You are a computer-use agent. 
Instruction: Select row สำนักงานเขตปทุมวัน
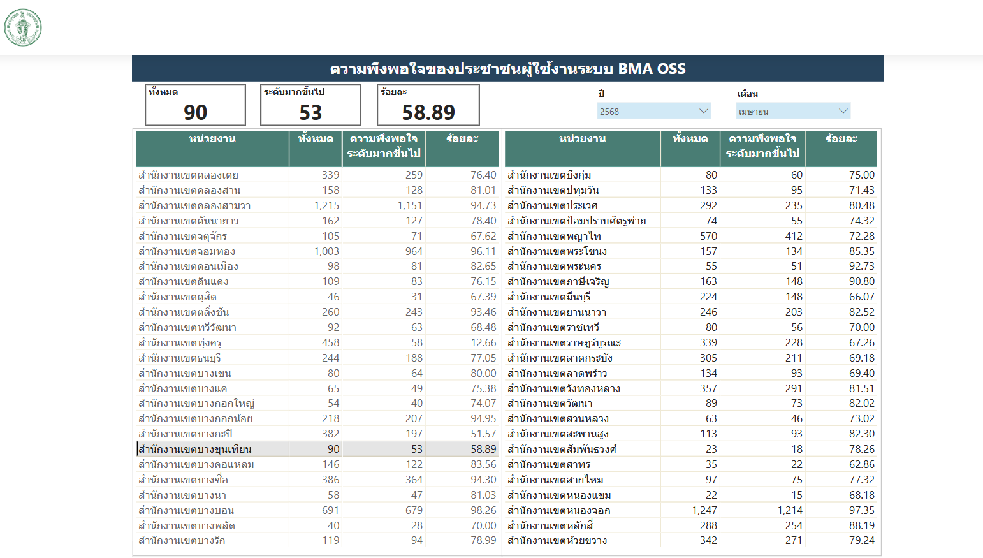point(691,190)
